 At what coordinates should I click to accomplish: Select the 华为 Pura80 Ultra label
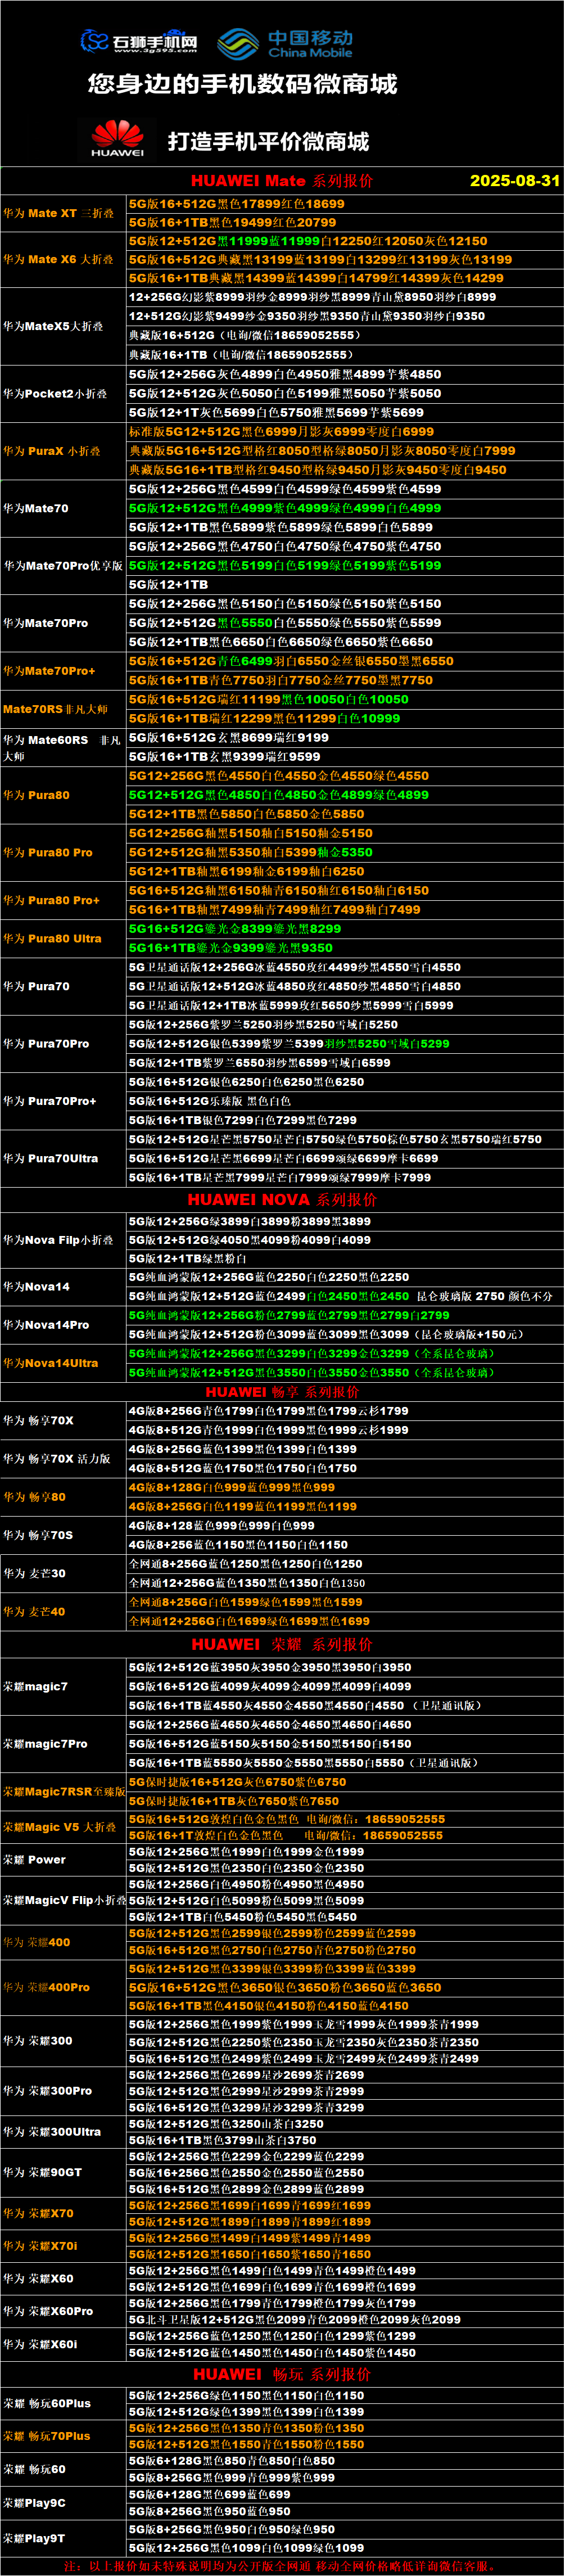click(x=52, y=938)
